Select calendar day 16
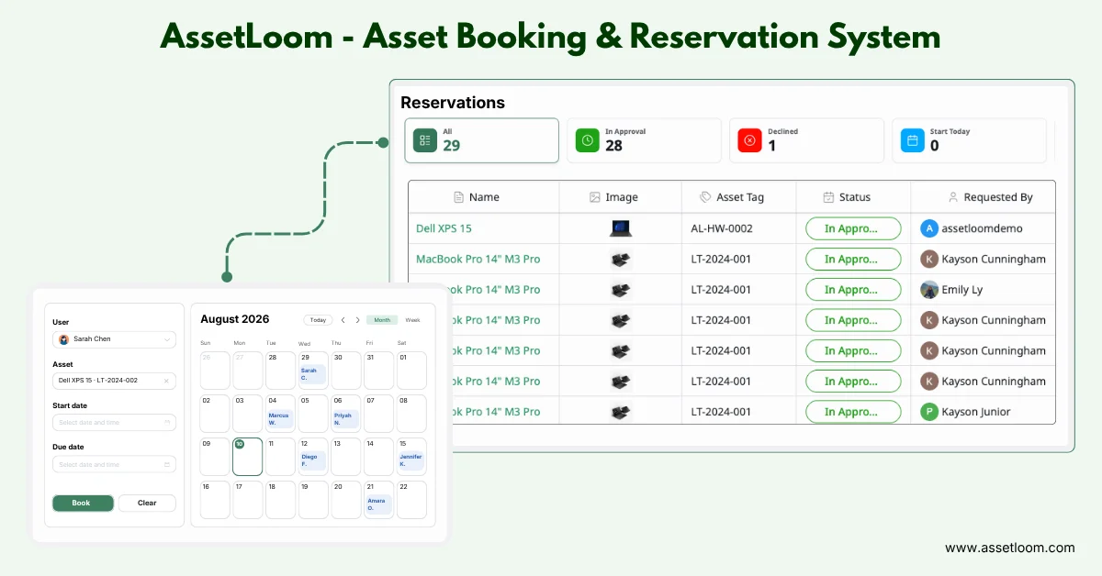The height and width of the screenshot is (576, 1102). tap(214, 500)
